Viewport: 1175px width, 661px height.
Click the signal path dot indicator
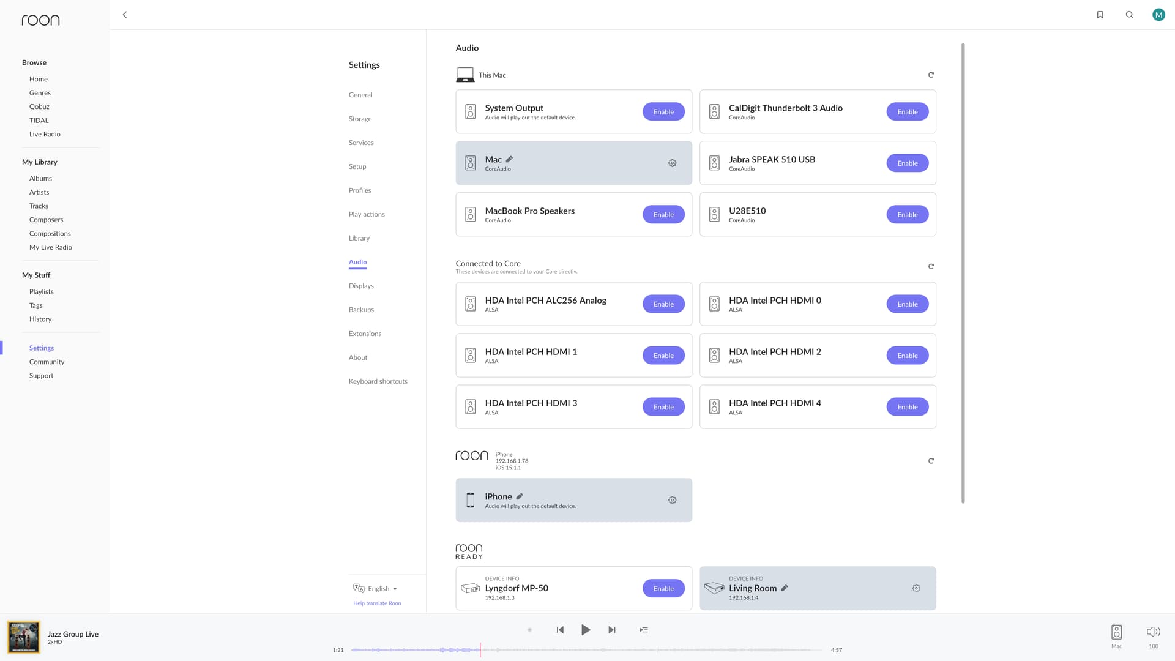click(x=529, y=630)
